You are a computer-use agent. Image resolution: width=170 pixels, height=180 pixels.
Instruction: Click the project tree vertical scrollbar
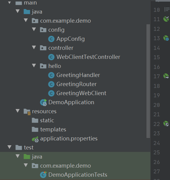point(148,81)
